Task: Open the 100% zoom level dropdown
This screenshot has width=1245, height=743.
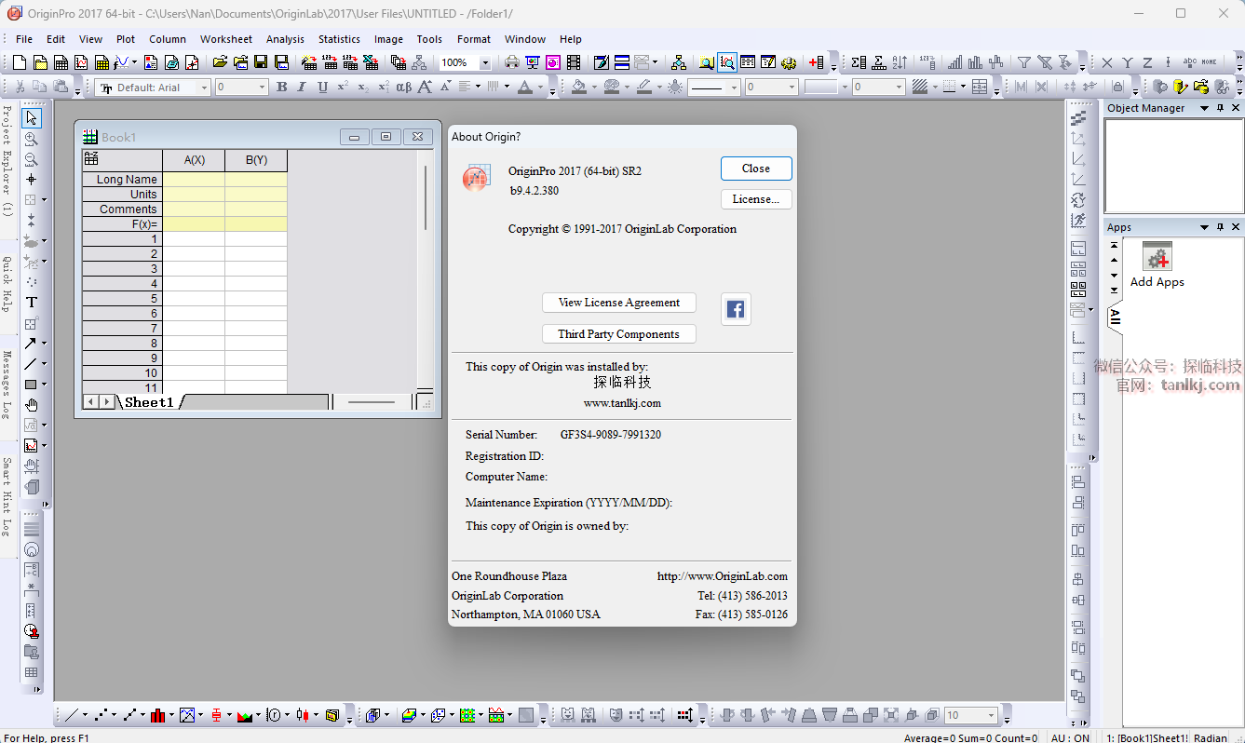Action: (x=484, y=63)
